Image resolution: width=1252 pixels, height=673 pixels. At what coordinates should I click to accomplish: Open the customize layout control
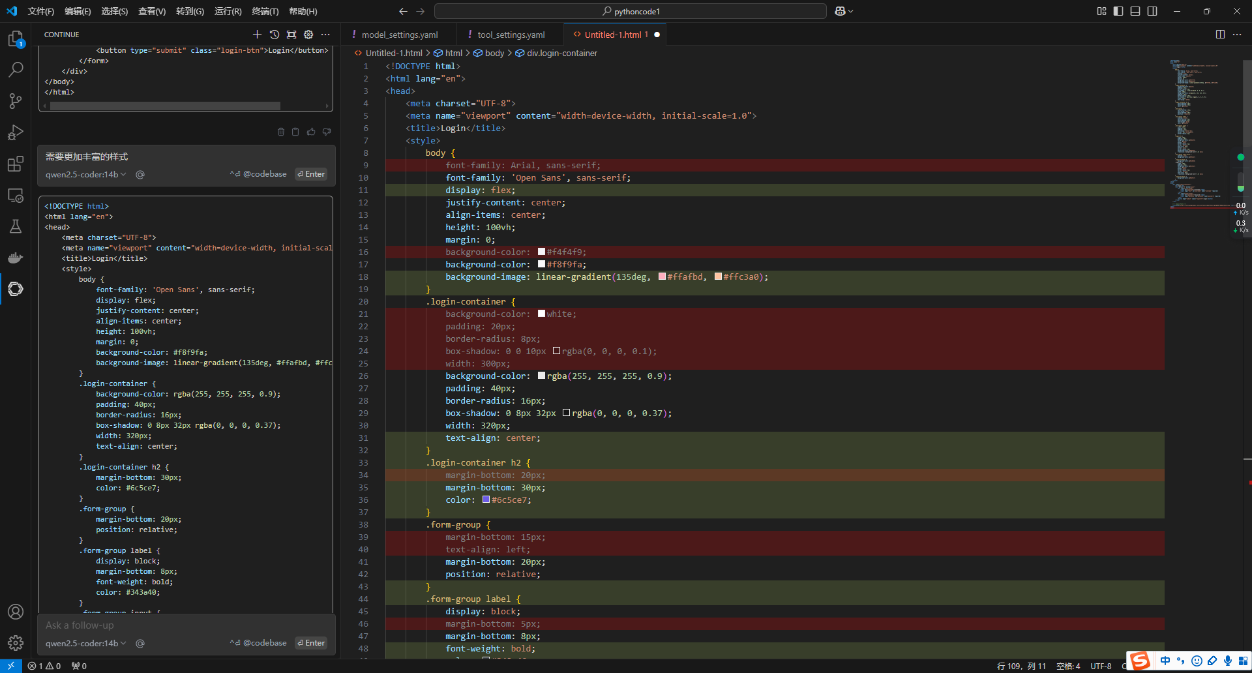click(x=1101, y=11)
